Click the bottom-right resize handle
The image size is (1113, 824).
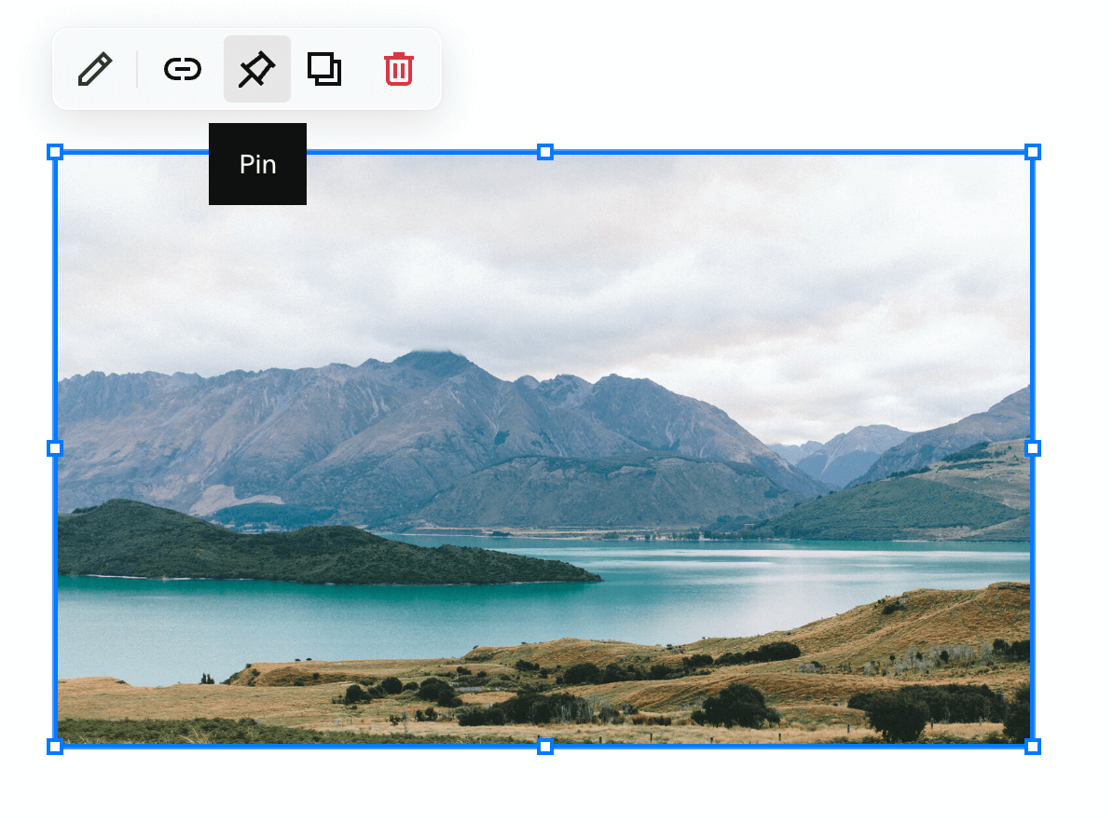coord(1033,746)
